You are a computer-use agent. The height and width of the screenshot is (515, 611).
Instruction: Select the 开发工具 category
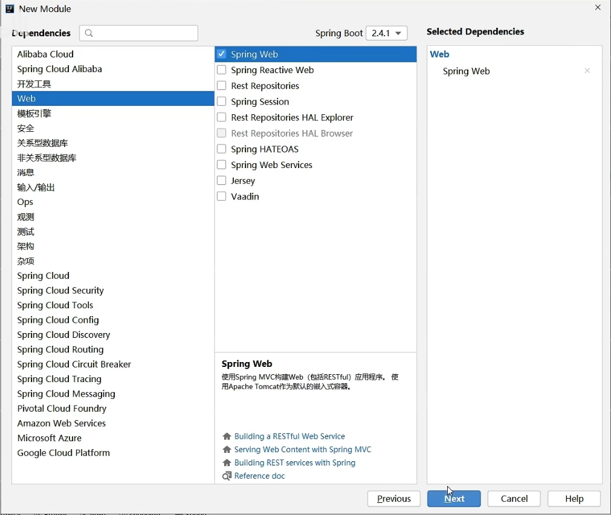113,84
